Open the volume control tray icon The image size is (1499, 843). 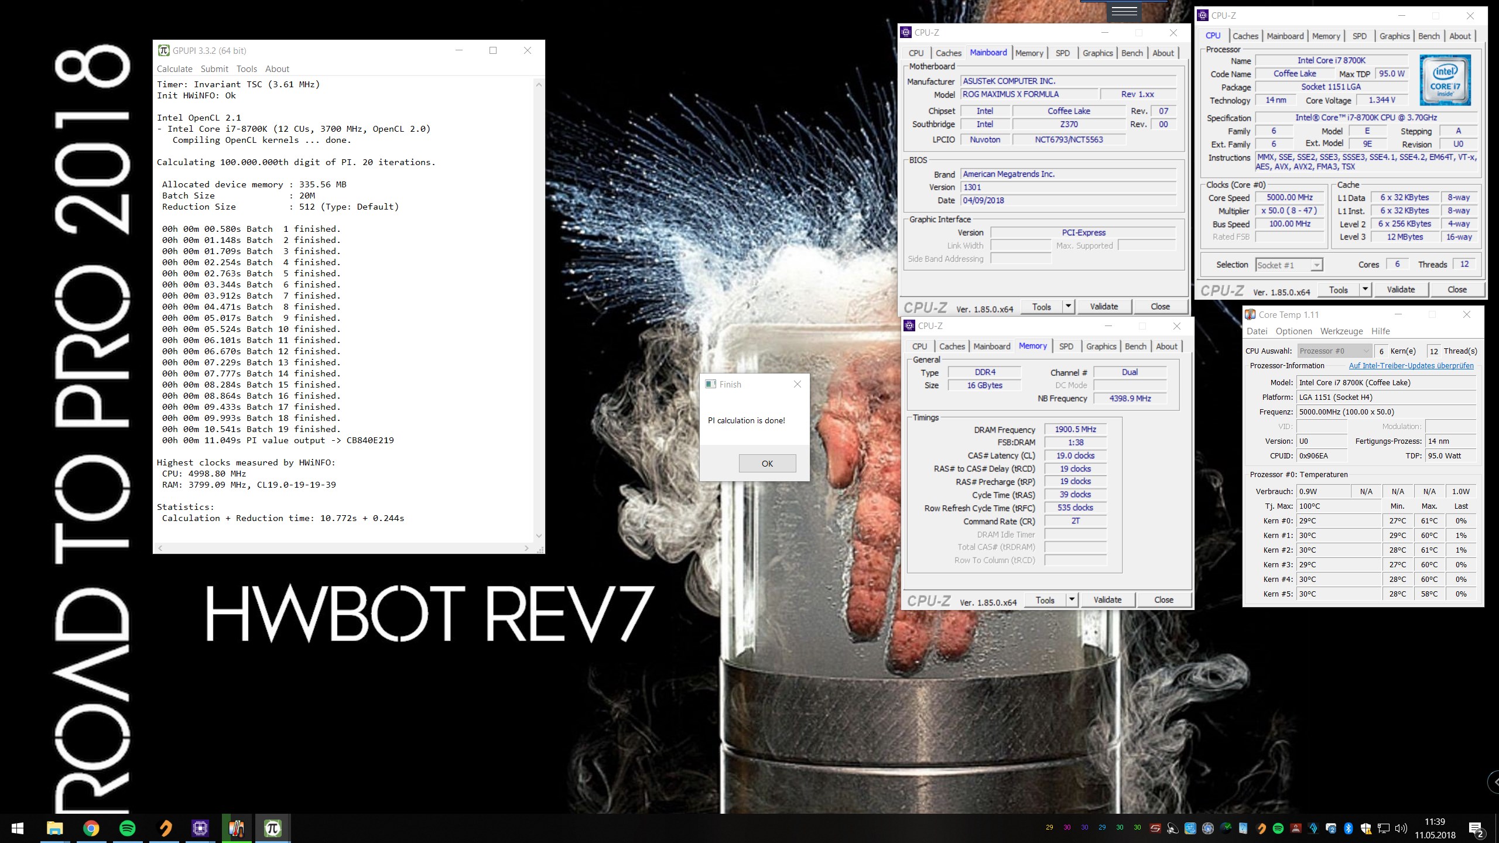pos(1401,828)
